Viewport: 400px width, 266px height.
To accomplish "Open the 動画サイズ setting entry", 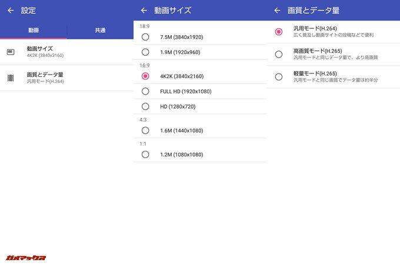I will [66, 52].
